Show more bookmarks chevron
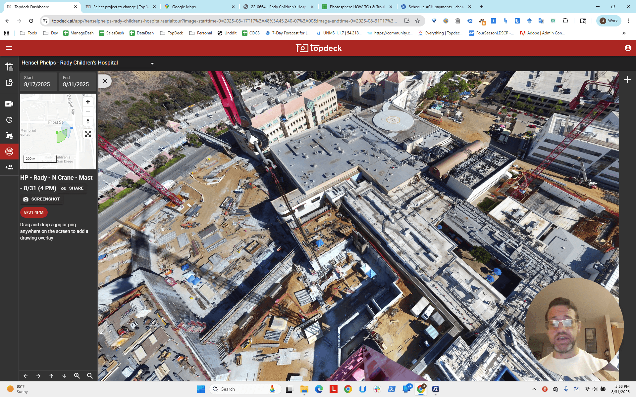Screen dimensions: 636x397 (624, 33)
